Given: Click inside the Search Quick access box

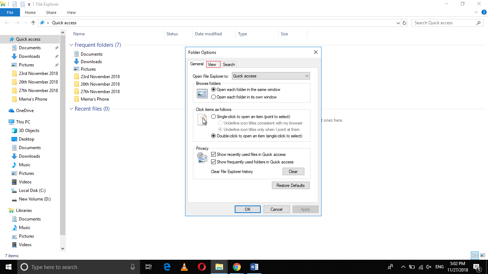Looking at the screenshot, I should click(444, 22).
